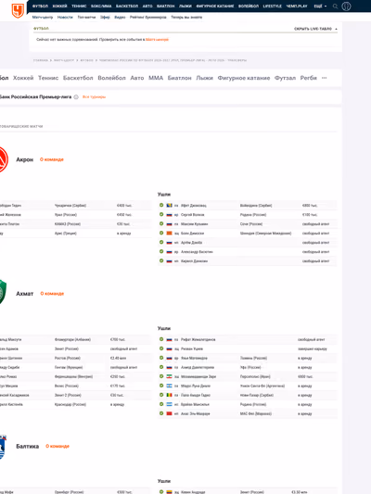This screenshot has height=494, width=371.
Task: Click the flag in Шкендия (Северная Македония) row
Action: [x=169, y=234]
